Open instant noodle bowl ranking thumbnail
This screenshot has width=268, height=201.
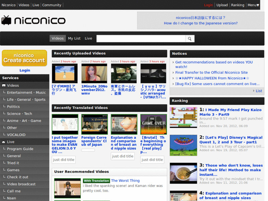[x=183, y=173]
